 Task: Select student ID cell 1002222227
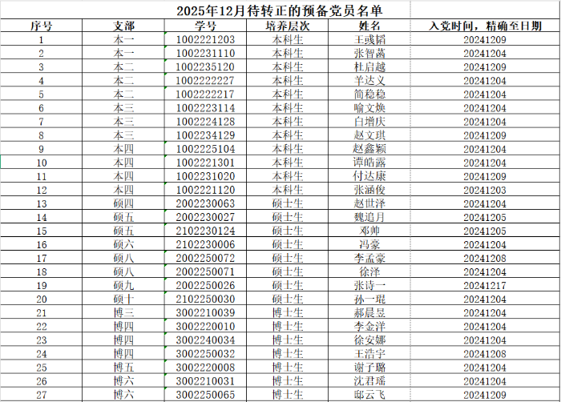pos(205,80)
